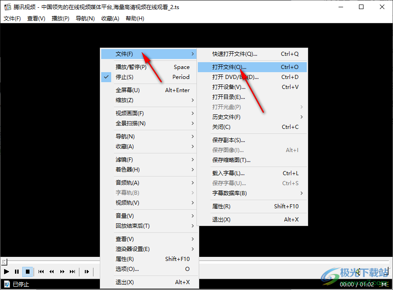Click the seek bar slider handle

click(x=5, y=262)
